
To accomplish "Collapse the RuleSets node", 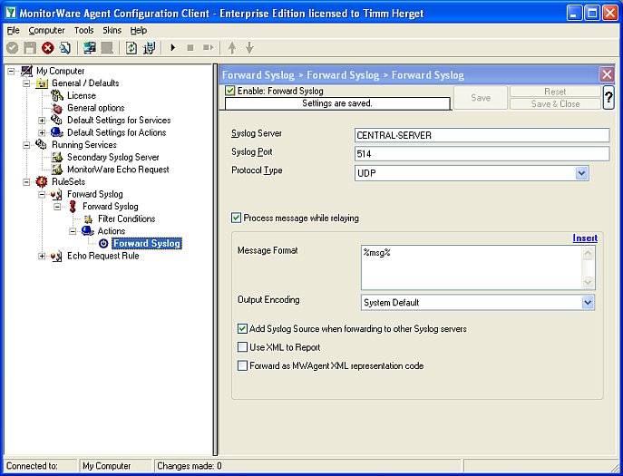I will tap(26, 182).
